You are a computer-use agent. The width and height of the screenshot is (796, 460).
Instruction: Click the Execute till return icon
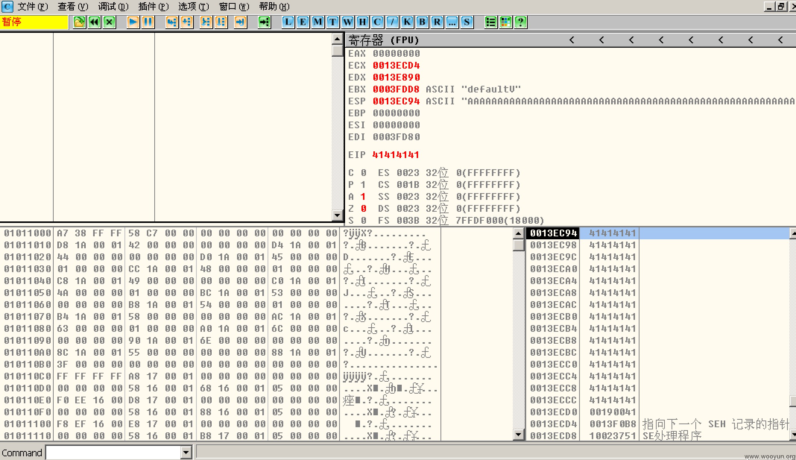240,22
